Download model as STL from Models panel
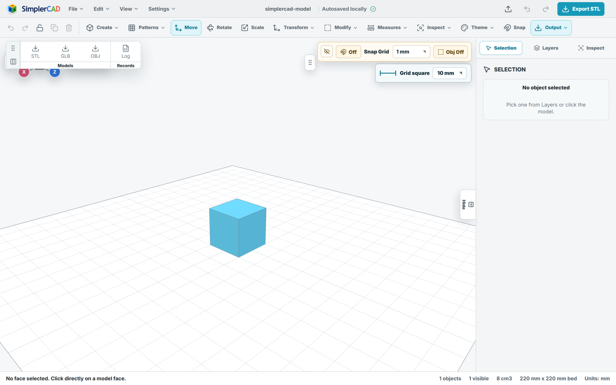Screen dimensions: 616x385 pos(35,52)
